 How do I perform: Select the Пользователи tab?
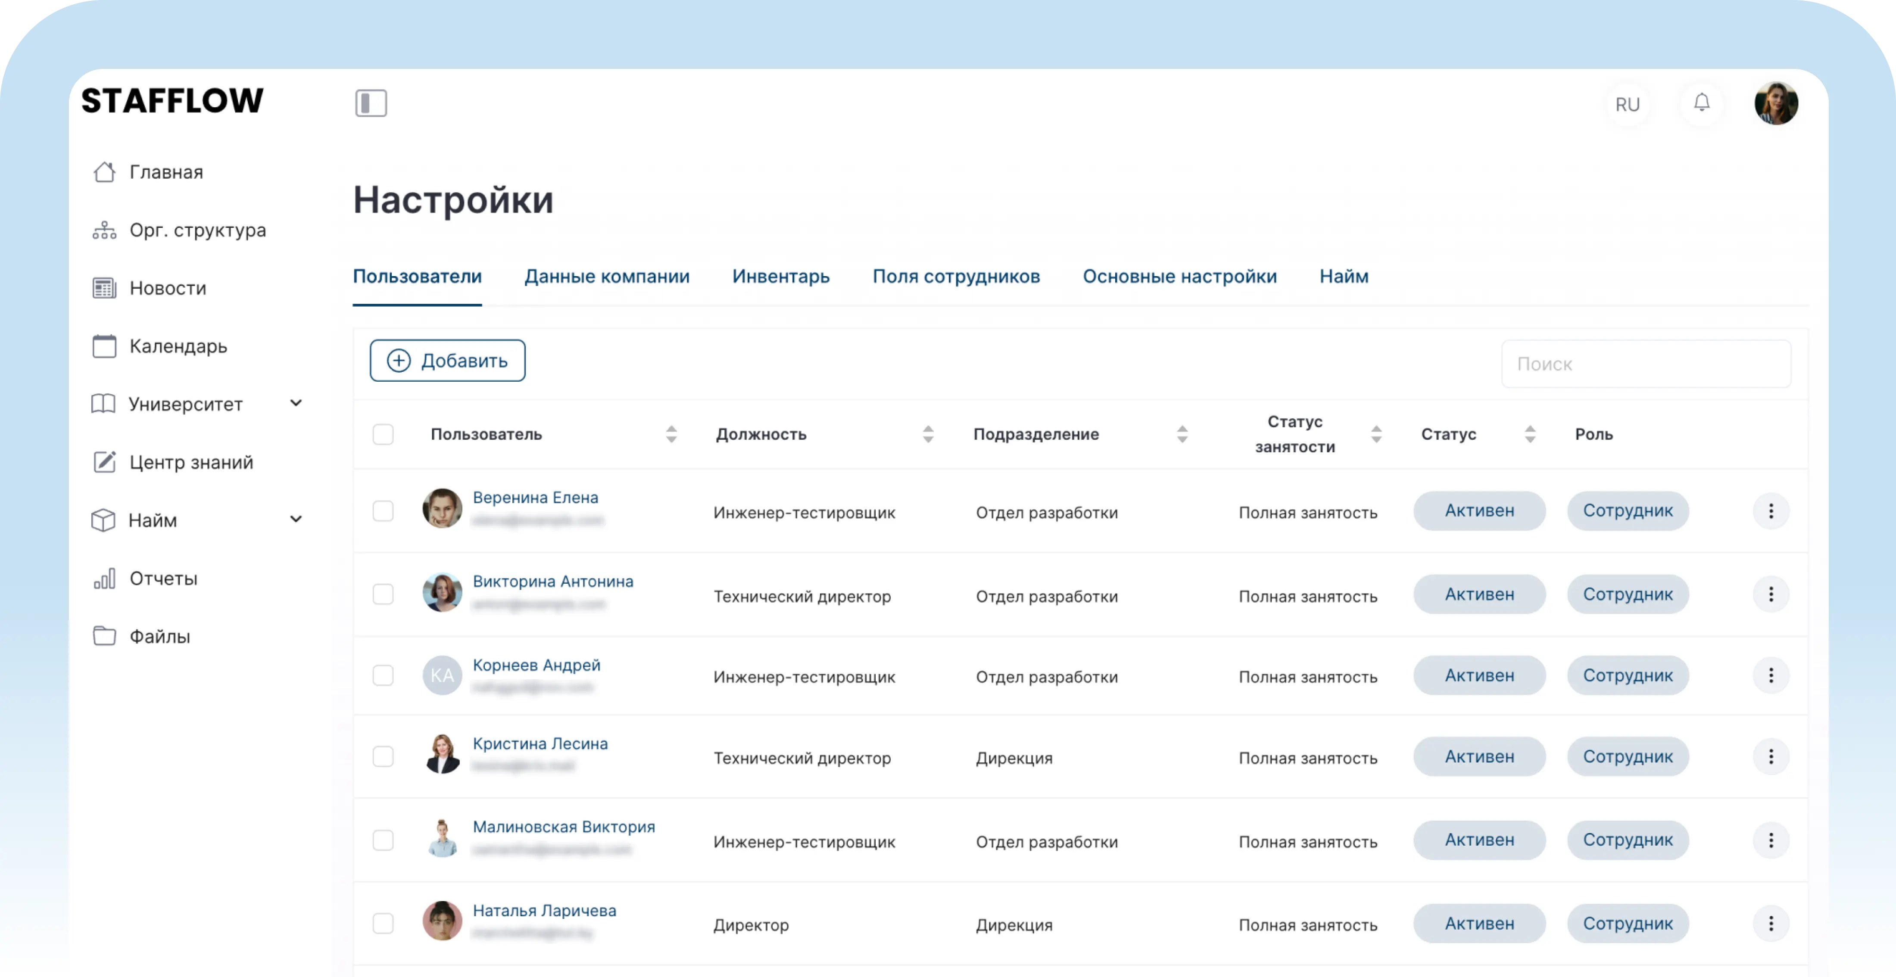(417, 277)
